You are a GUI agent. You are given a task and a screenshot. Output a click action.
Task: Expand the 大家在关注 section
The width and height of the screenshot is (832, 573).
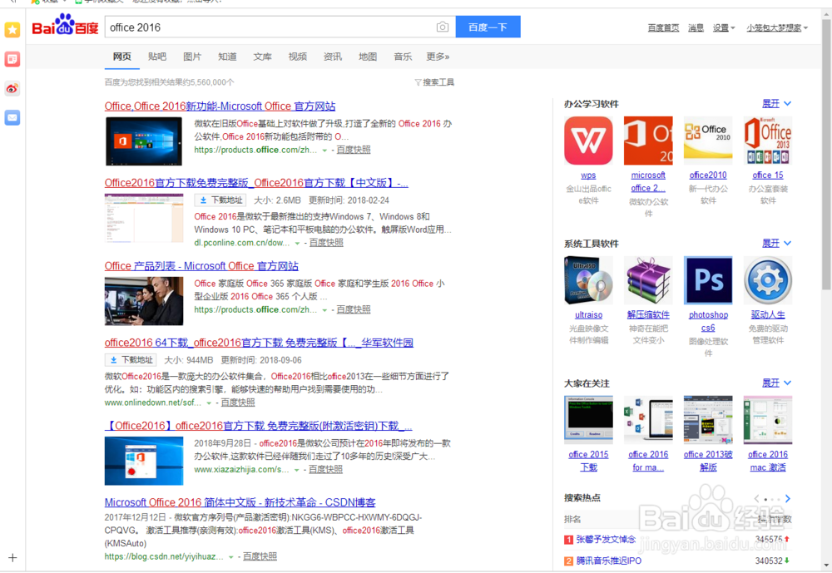coord(776,383)
